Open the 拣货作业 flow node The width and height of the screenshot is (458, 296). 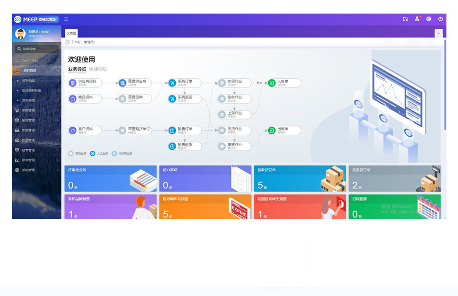click(235, 130)
